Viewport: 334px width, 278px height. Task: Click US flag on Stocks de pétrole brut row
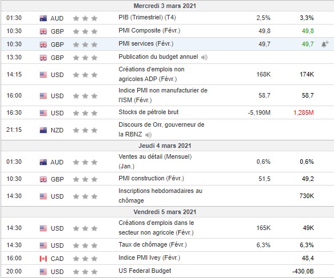point(43,113)
